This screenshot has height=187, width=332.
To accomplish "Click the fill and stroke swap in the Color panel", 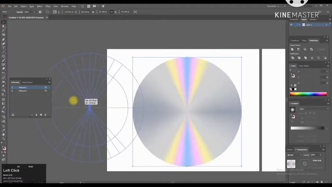I will 293,75.
